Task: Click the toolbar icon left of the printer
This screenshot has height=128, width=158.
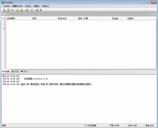Action: [32, 10]
